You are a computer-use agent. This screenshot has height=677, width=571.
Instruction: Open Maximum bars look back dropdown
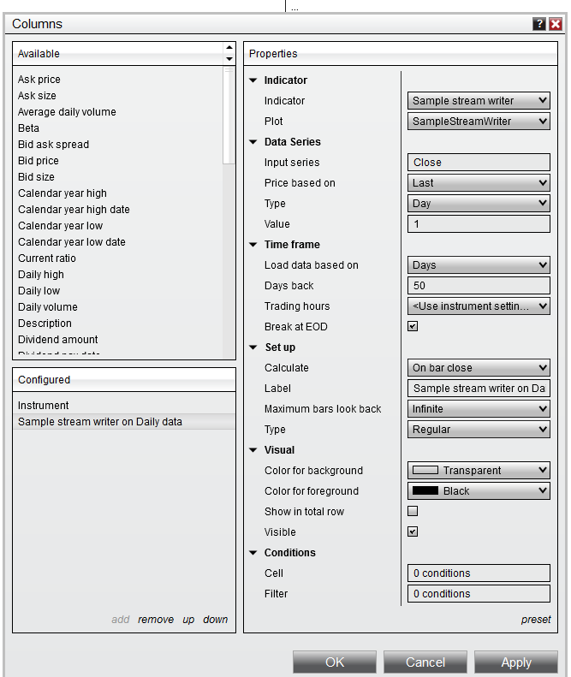pos(479,409)
